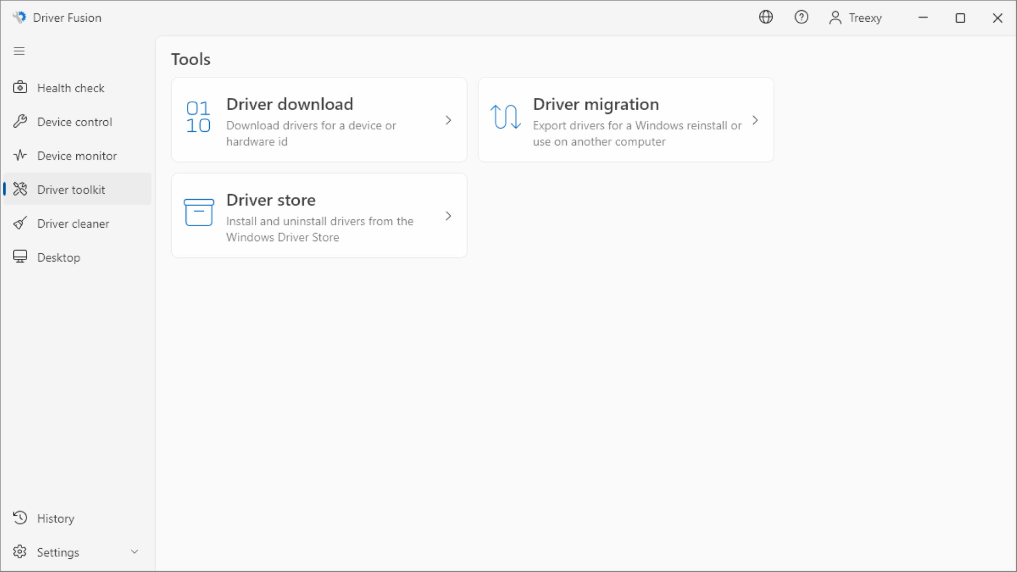Switch to the Driver cleaner section
The width and height of the screenshot is (1017, 572).
[73, 223]
